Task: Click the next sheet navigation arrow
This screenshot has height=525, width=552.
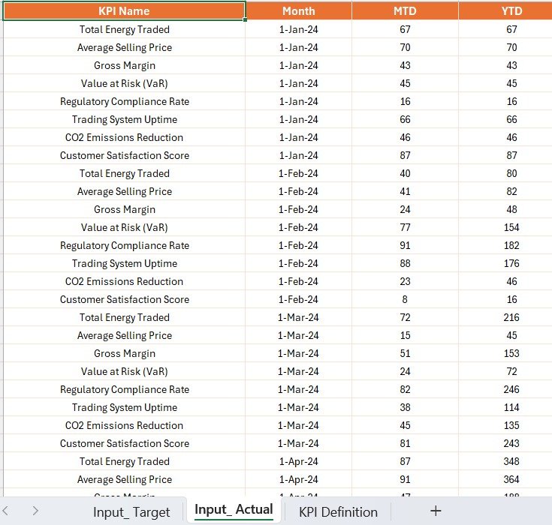Action: [x=35, y=511]
